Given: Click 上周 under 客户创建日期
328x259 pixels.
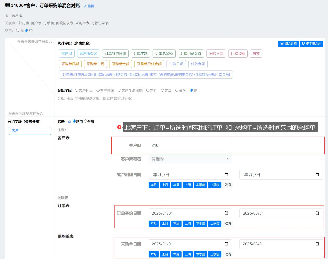Looking at the screenshot, I should [188, 185].
